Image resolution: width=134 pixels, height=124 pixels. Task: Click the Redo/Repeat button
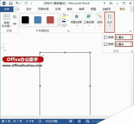click(26, 3)
